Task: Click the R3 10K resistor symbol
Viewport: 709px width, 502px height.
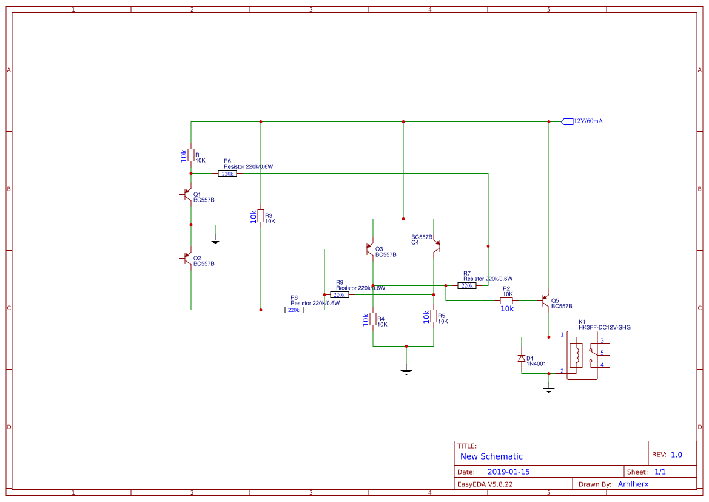Action: (x=261, y=215)
